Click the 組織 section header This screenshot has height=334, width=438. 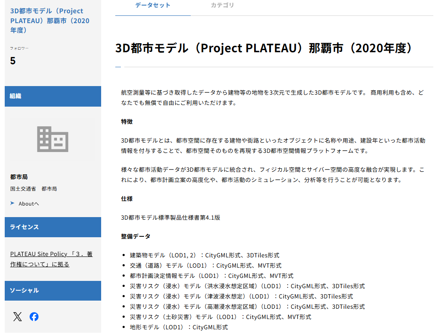point(53,96)
